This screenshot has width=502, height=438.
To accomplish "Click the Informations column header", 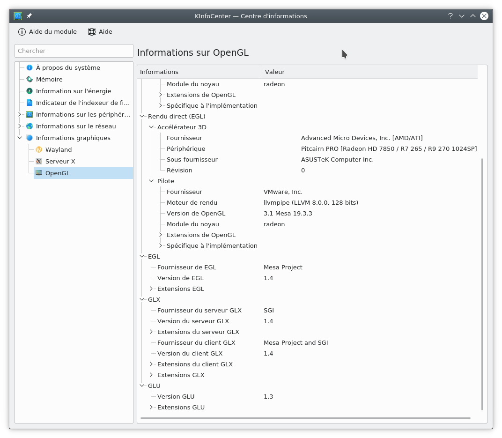I will click(x=200, y=72).
